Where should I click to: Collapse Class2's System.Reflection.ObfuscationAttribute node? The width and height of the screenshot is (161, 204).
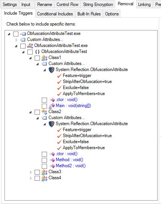[x=45, y=124]
